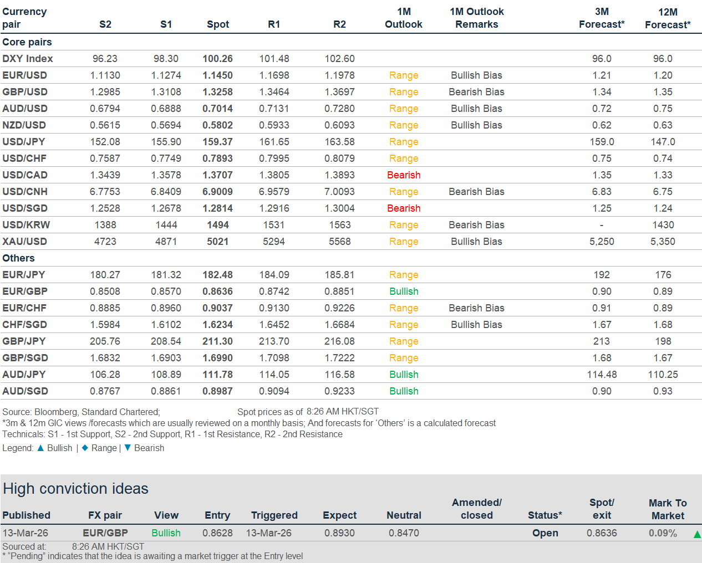
Task: Click the red Bearish outlook for USD/SGD
Action: click(403, 208)
